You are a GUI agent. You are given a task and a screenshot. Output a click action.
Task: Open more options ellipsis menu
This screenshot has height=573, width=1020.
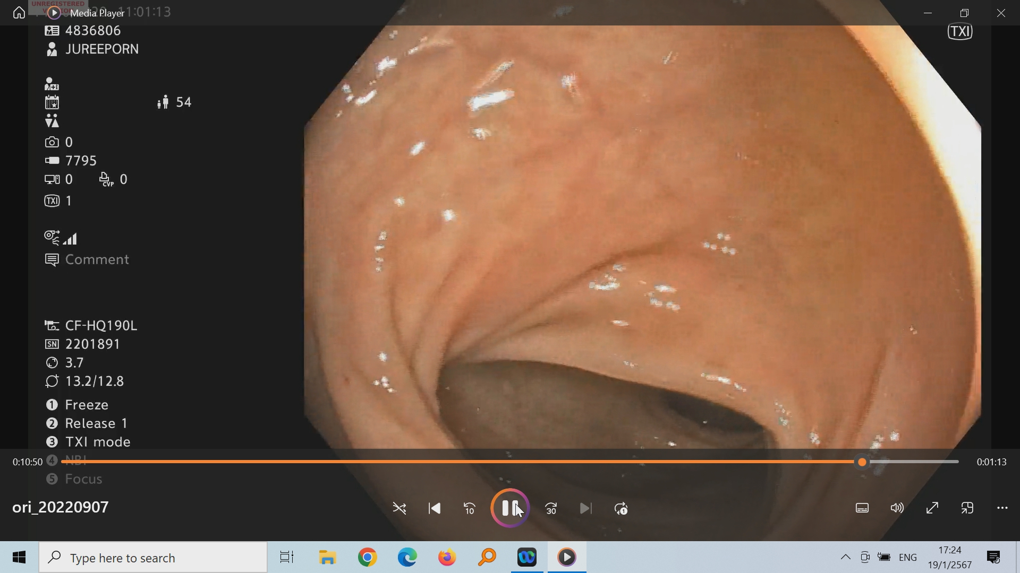pyautogui.click(x=1002, y=508)
